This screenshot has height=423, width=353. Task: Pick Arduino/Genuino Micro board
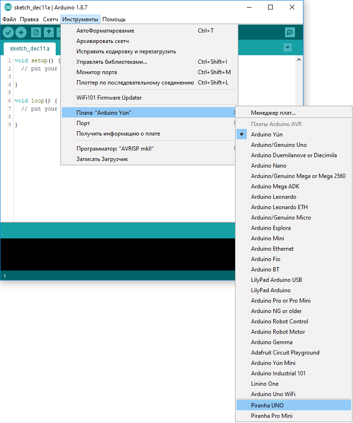(x=294, y=218)
